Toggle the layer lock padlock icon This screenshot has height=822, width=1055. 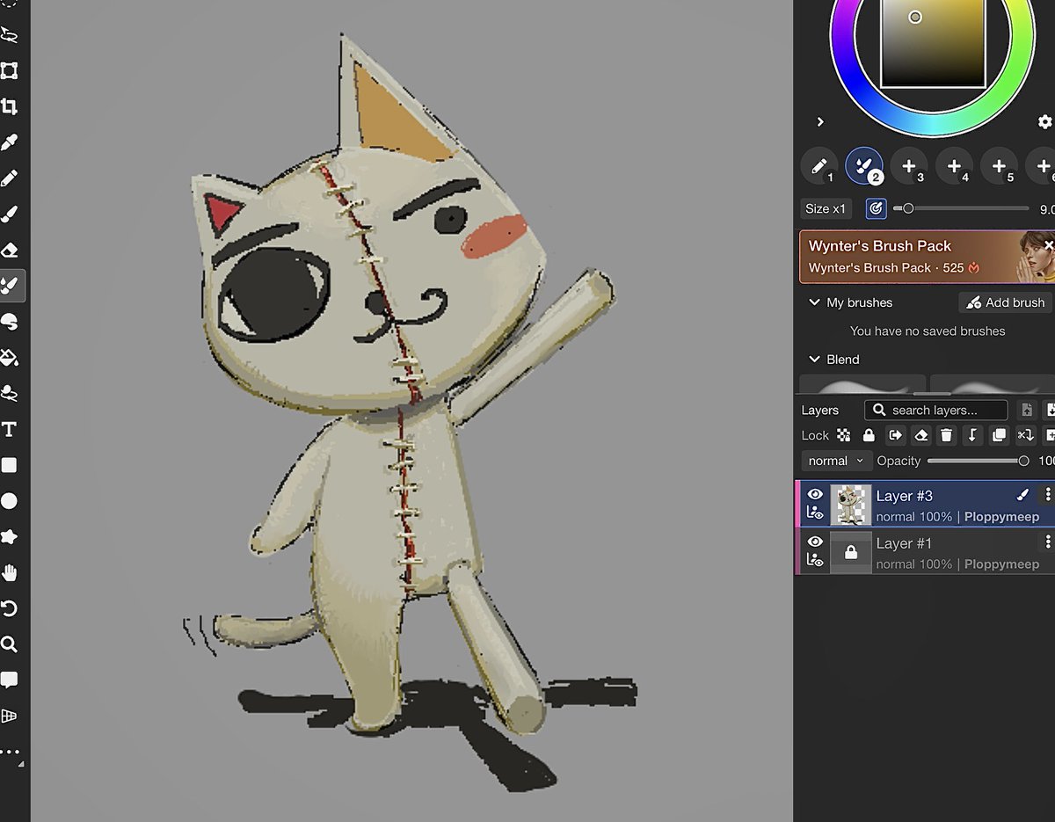(869, 435)
